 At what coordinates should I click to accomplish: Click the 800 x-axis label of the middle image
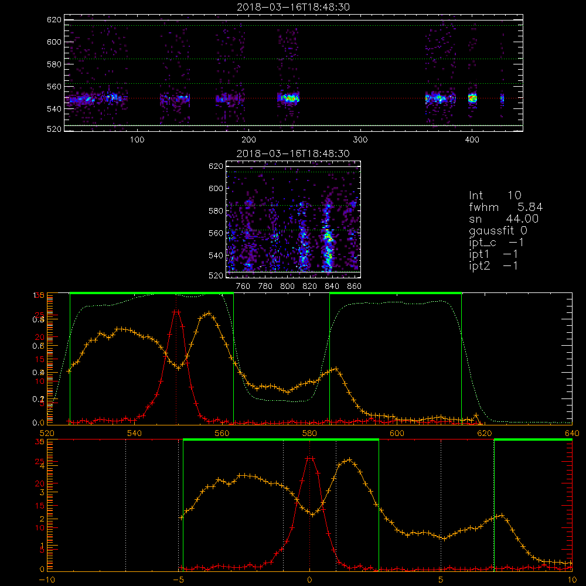pos(287,287)
